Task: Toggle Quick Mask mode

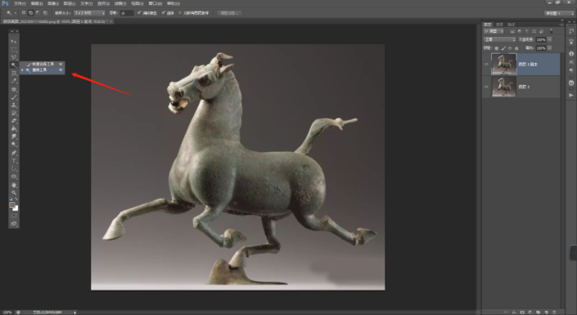Action: click(x=14, y=216)
